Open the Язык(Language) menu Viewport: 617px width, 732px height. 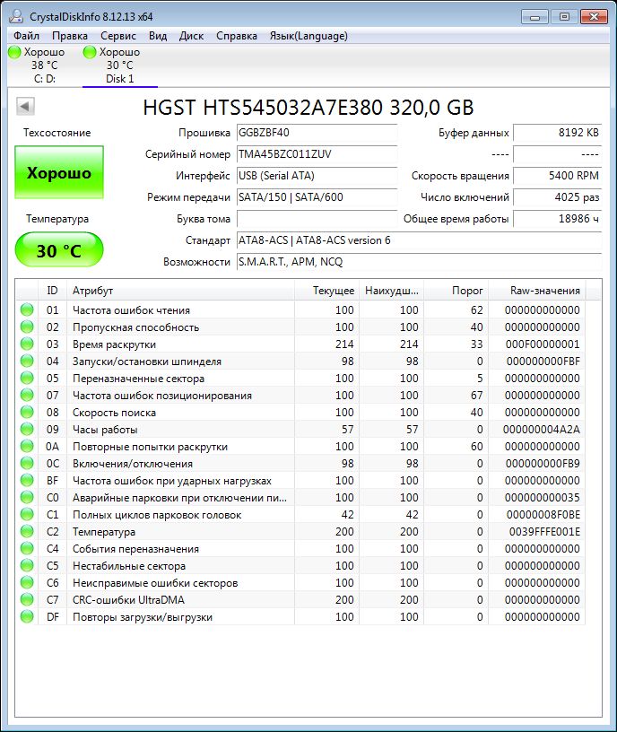point(308,36)
